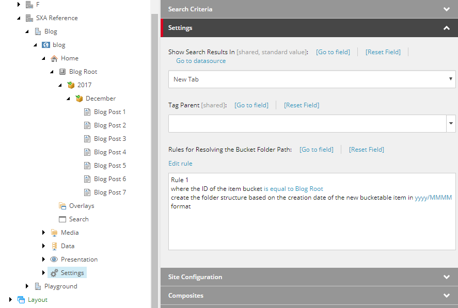Expand the Data tree node
Image resolution: width=458 pixels, height=308 pixels.
point(43,246)
